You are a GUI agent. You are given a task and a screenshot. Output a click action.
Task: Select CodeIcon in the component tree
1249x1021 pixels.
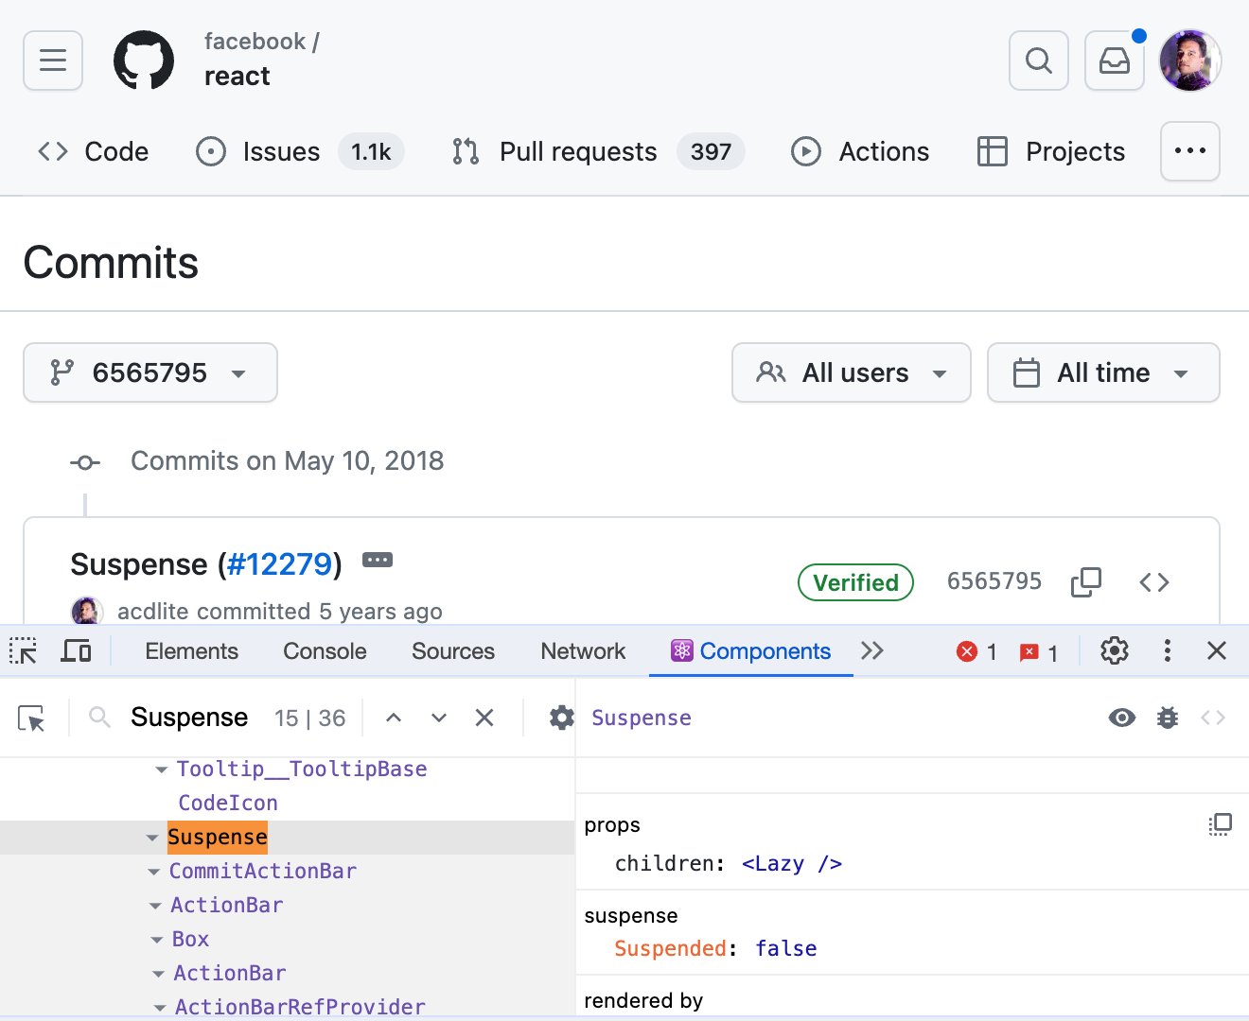click(228, 803)
